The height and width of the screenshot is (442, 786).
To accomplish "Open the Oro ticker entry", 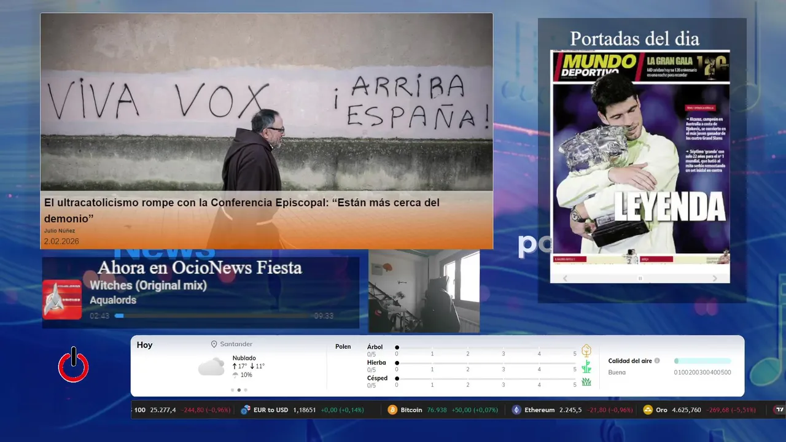I will tap(699, 409).
